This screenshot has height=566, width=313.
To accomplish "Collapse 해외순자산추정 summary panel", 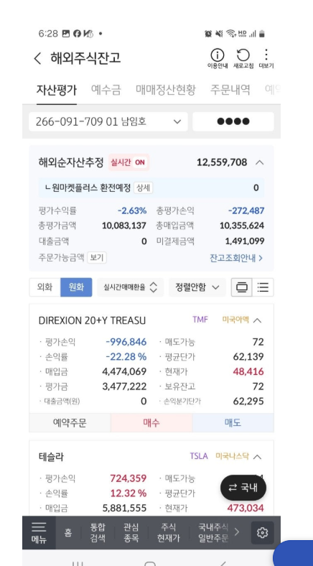I will click(259, 162).
